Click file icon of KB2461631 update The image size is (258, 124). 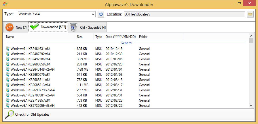click(x=8, y=49)
